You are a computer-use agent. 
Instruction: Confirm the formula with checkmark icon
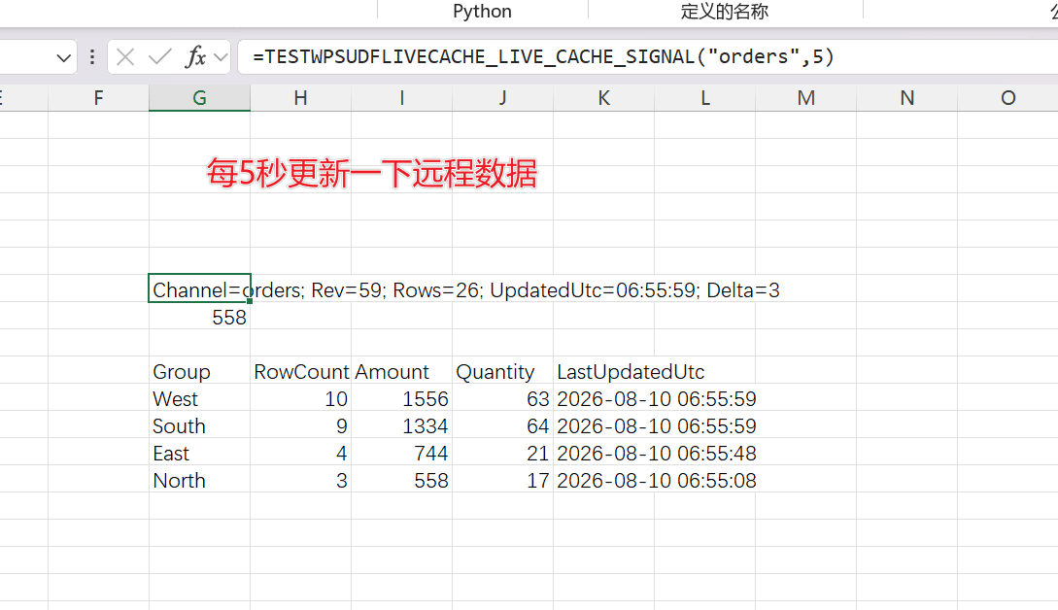160,57
